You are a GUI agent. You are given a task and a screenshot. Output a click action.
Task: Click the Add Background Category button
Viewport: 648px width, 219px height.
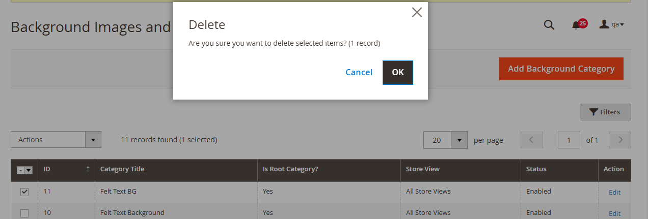click(561, 69)
